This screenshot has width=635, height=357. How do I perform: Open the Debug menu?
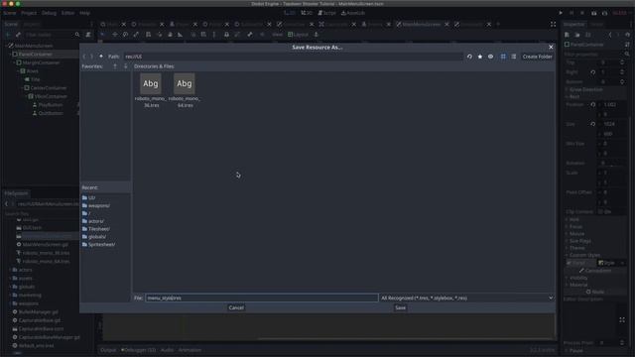(49, 13)
